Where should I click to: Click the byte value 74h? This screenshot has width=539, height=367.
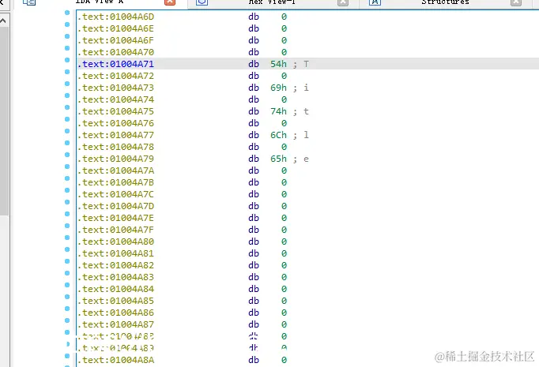click(278, 111)
